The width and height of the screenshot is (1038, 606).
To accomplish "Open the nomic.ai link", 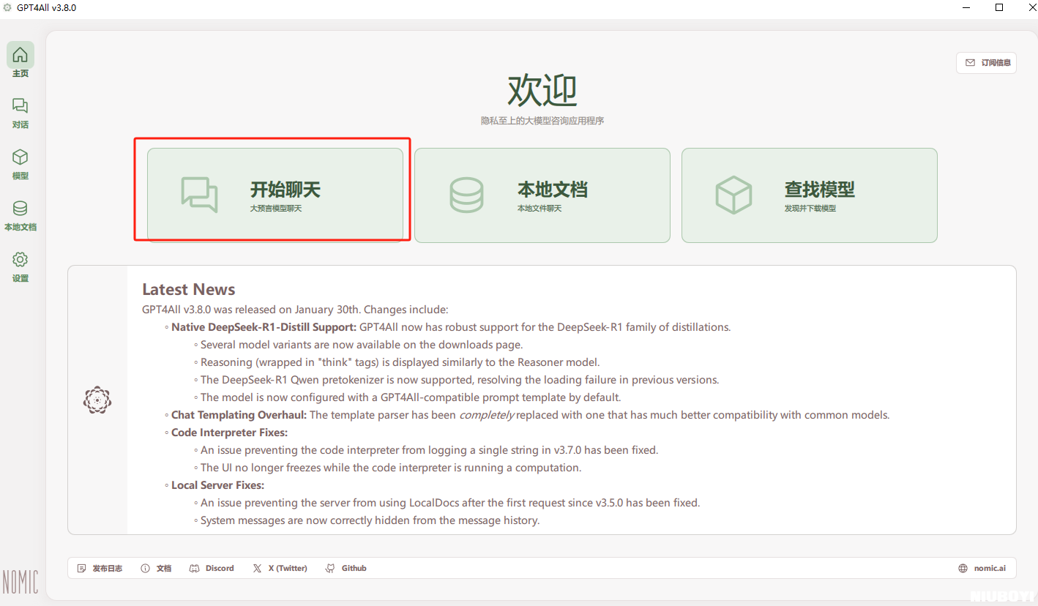I will [x=982, y=568].
